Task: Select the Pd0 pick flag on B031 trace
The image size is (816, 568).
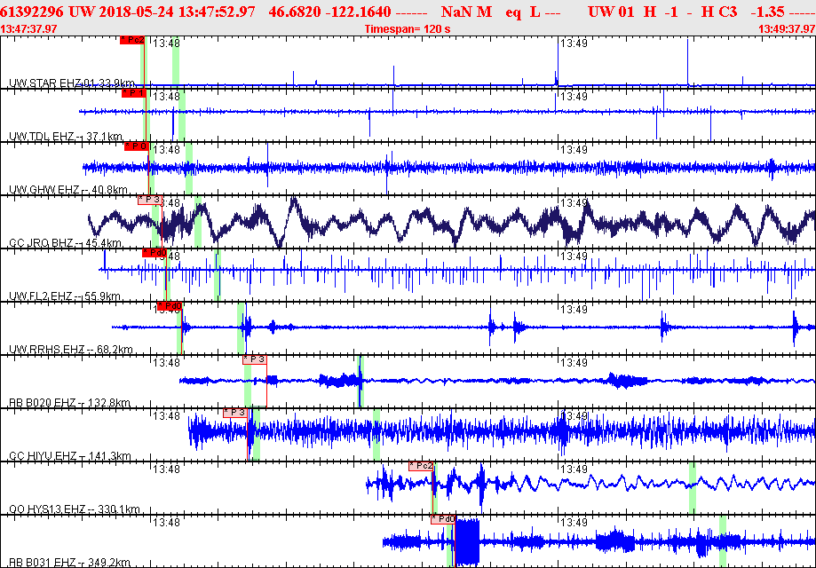Action: (x=442, y=519)
